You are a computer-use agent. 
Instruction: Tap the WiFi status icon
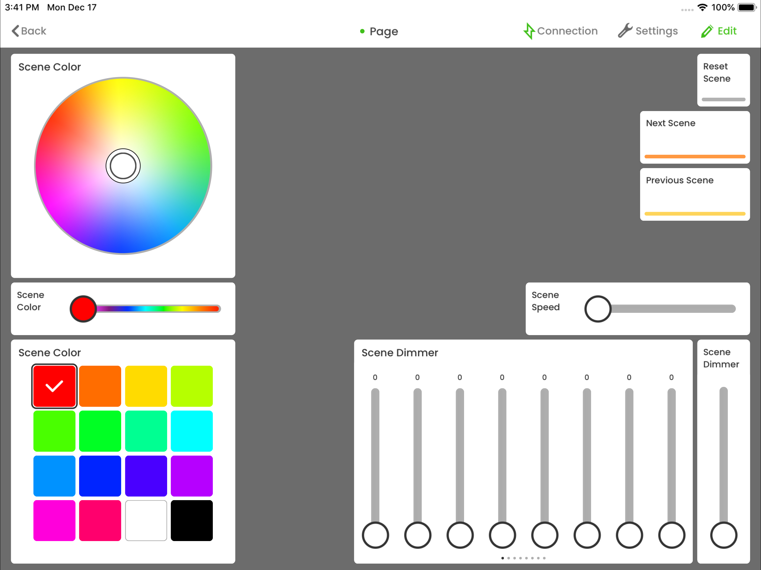click(x=702, y=8)
